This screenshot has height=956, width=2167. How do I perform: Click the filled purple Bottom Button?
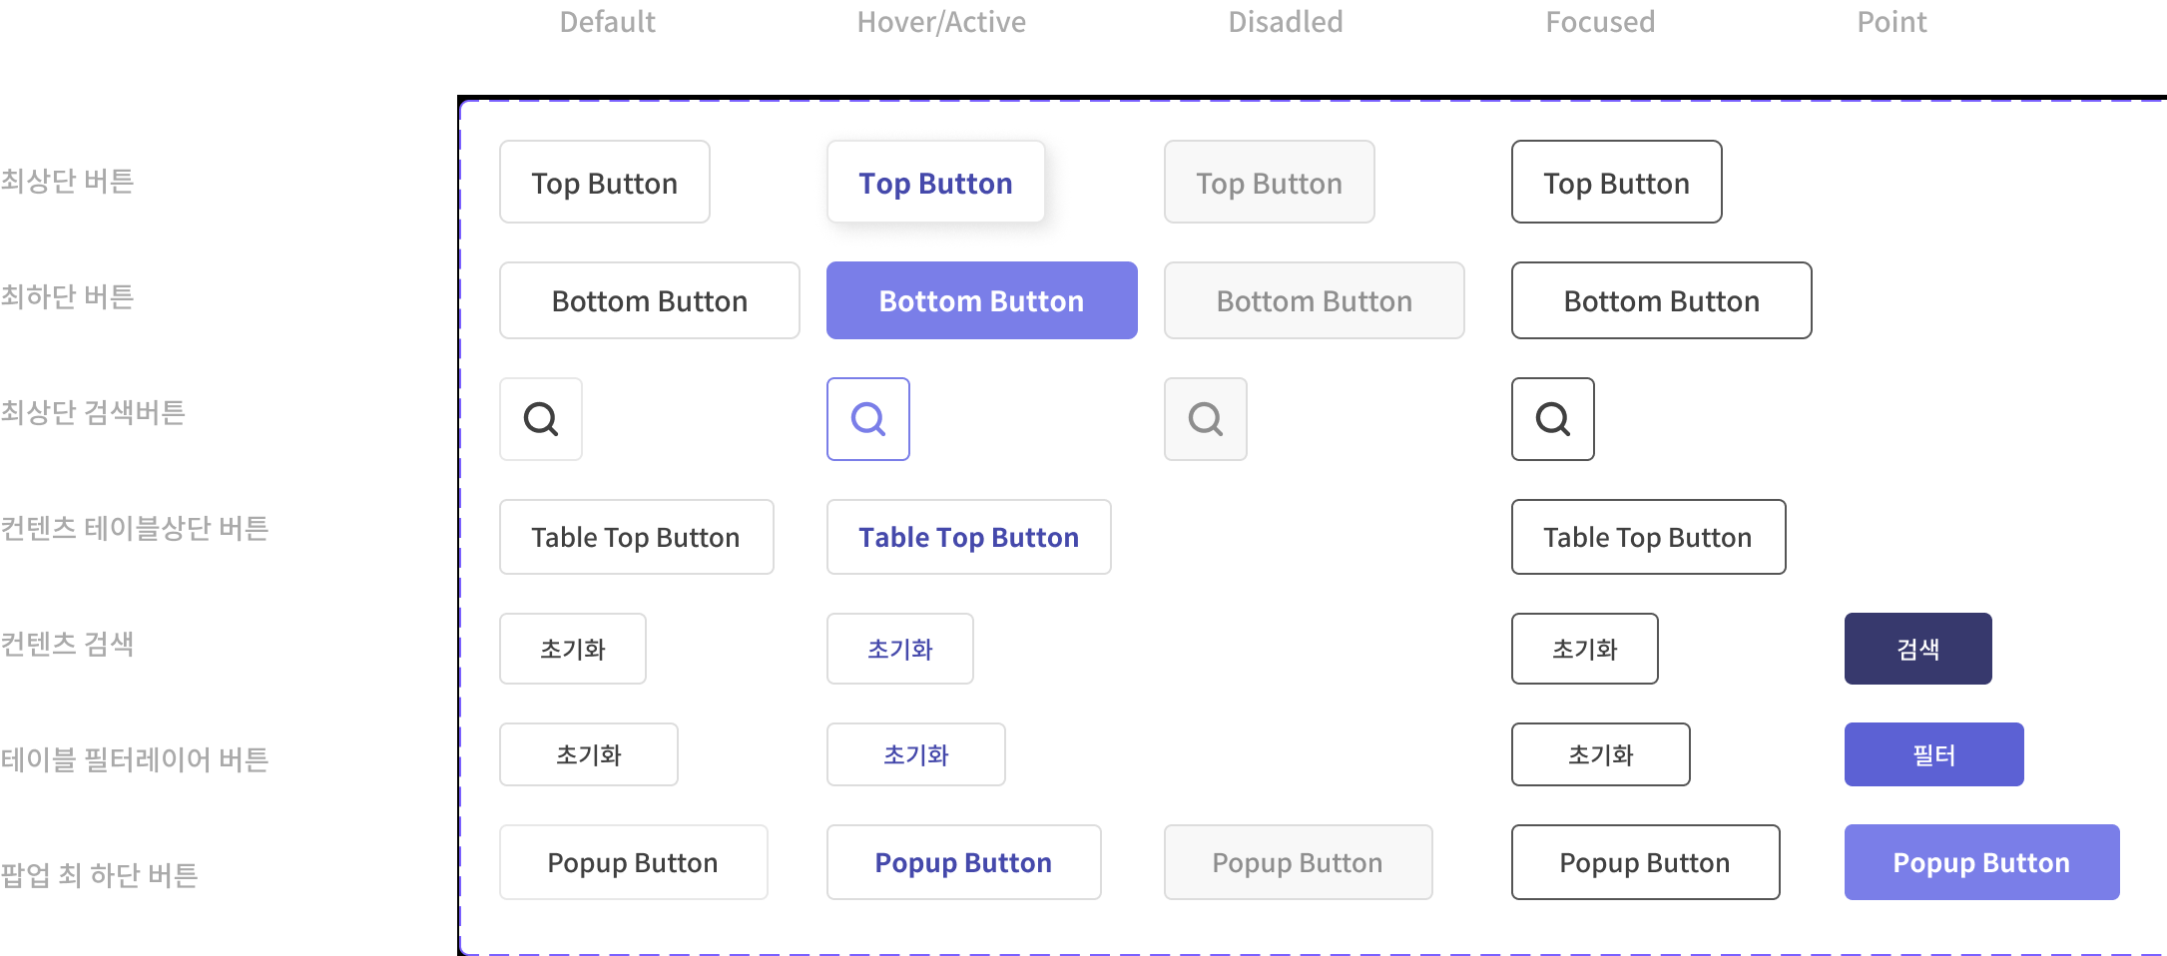[x=982, y=300]
